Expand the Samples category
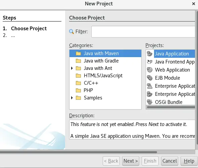Screen dimensions: 198x168 (x=72, y=98)
